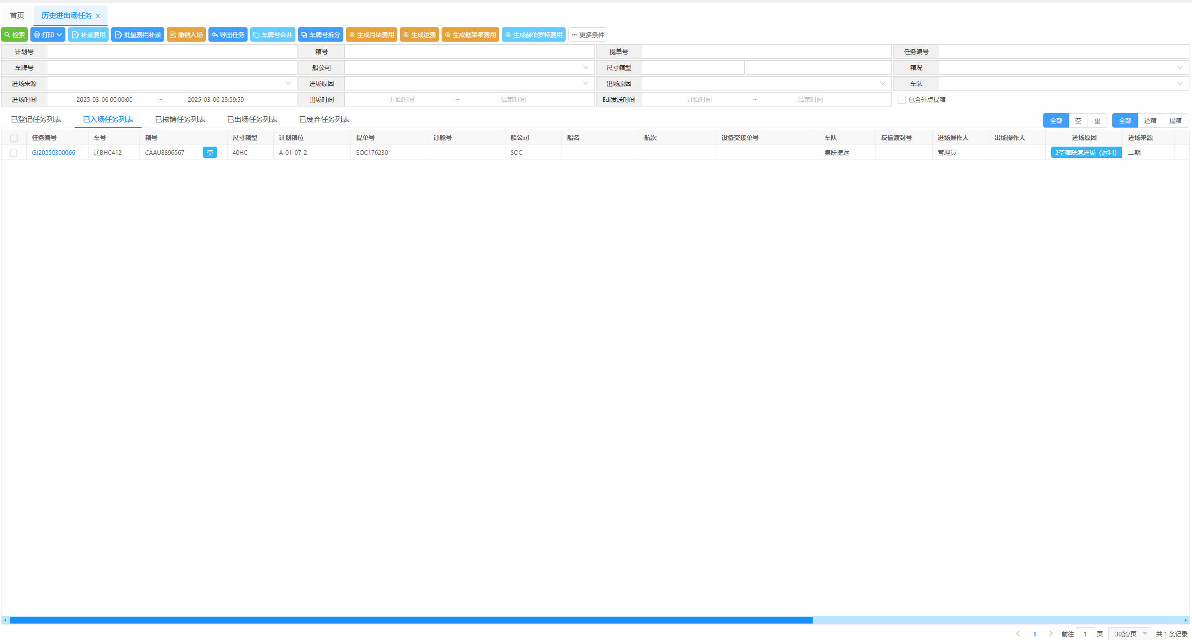Click the 生成月结费用 button
Image resolution: width=1192 pixels, height=640 pixels.
(x=371, y=35)
